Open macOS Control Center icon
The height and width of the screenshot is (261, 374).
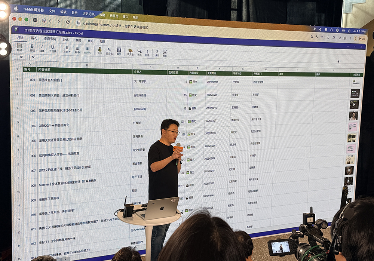coord(349,31)
